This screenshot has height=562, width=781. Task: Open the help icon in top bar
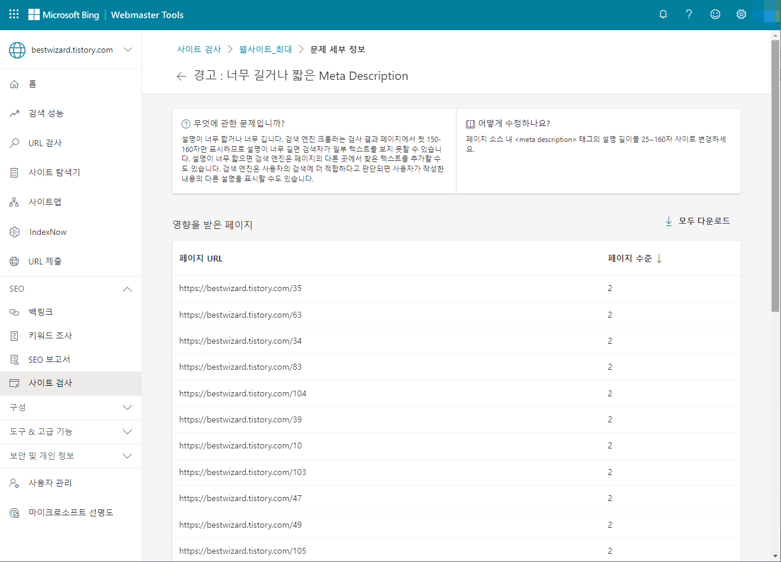(689, 14)
